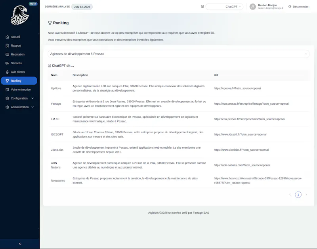The height and width of the screenshot is (249, 317).
Task: Select the ADN Nations name cell
Action: [x=55, y=165]
